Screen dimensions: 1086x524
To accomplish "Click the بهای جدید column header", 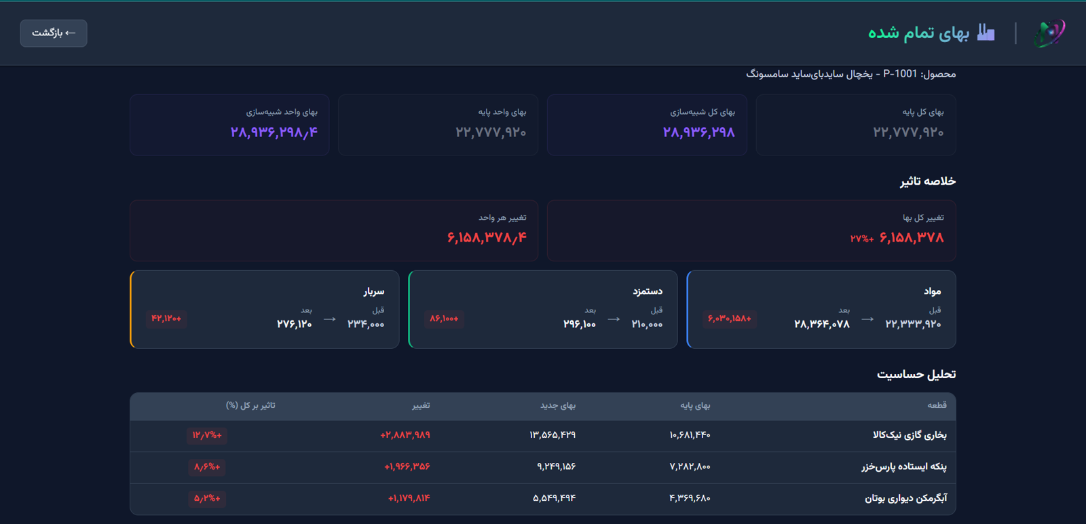I will 558,405.
